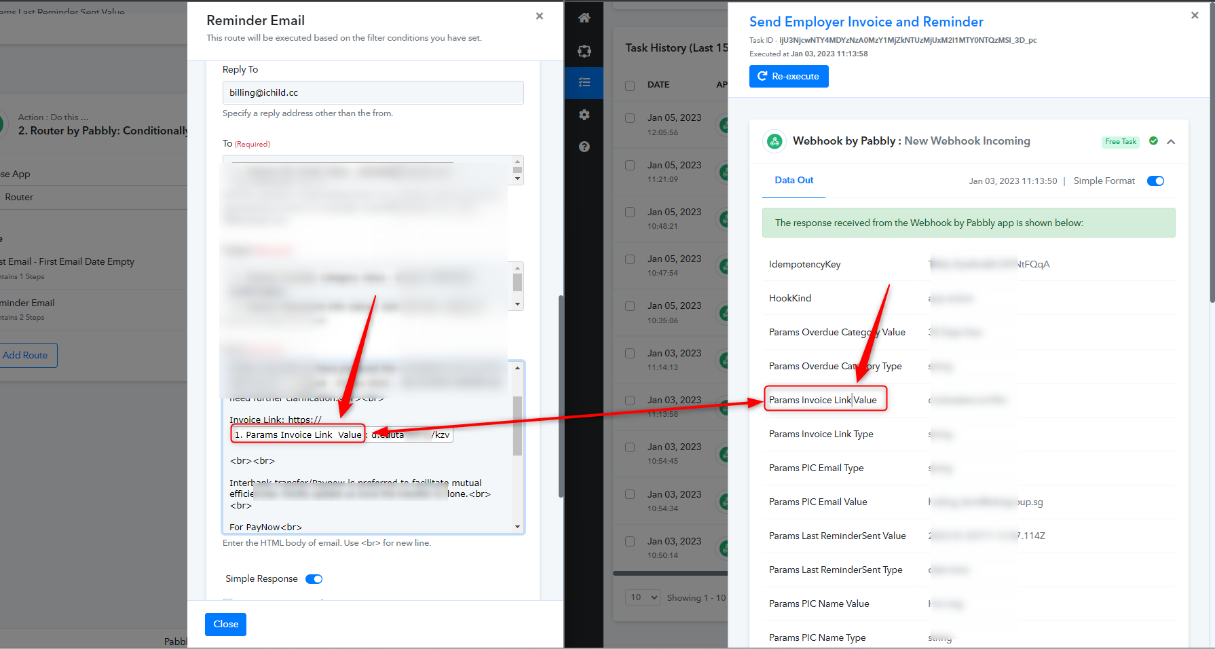Open help question mark icon in sidebar
1215x649 pixels.
[x=584, y=147]
